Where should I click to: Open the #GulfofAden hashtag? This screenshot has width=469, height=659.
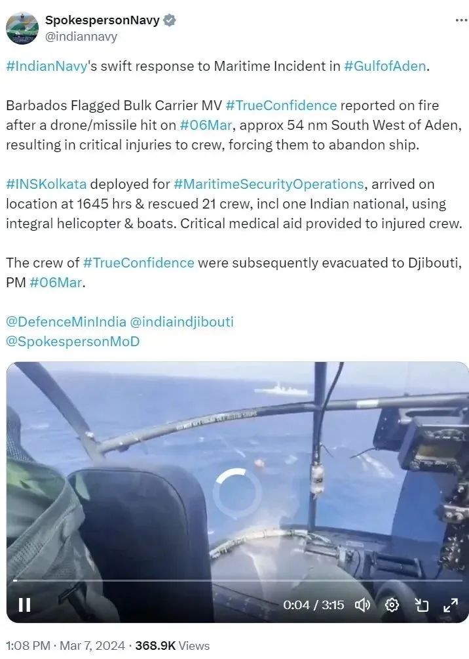click(x=385, y=66)
